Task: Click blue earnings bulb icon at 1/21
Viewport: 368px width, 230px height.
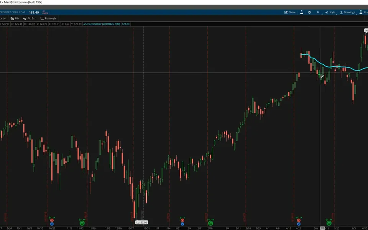Action: pos(182,224)
